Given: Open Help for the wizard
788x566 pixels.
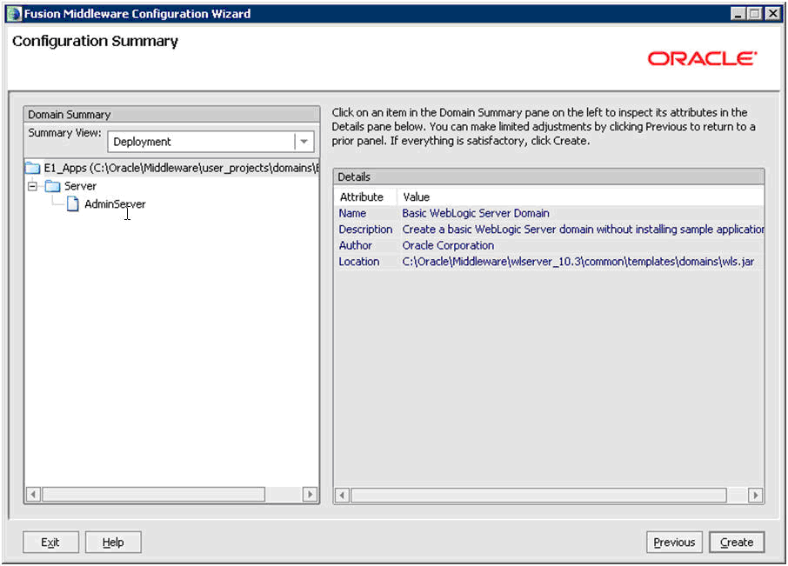Looking at the screenshot, I should (113, 542).
